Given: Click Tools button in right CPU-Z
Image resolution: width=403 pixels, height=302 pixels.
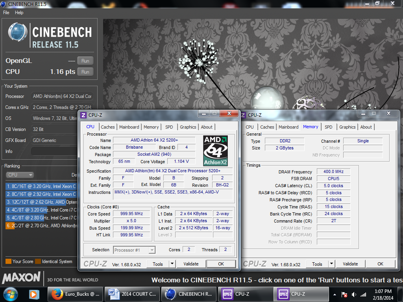Looking at the screenshot, I should tap(317, 264).
